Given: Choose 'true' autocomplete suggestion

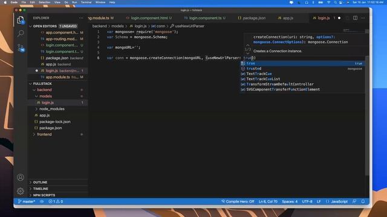Looking at the screenshot, I should coord(302,63).
